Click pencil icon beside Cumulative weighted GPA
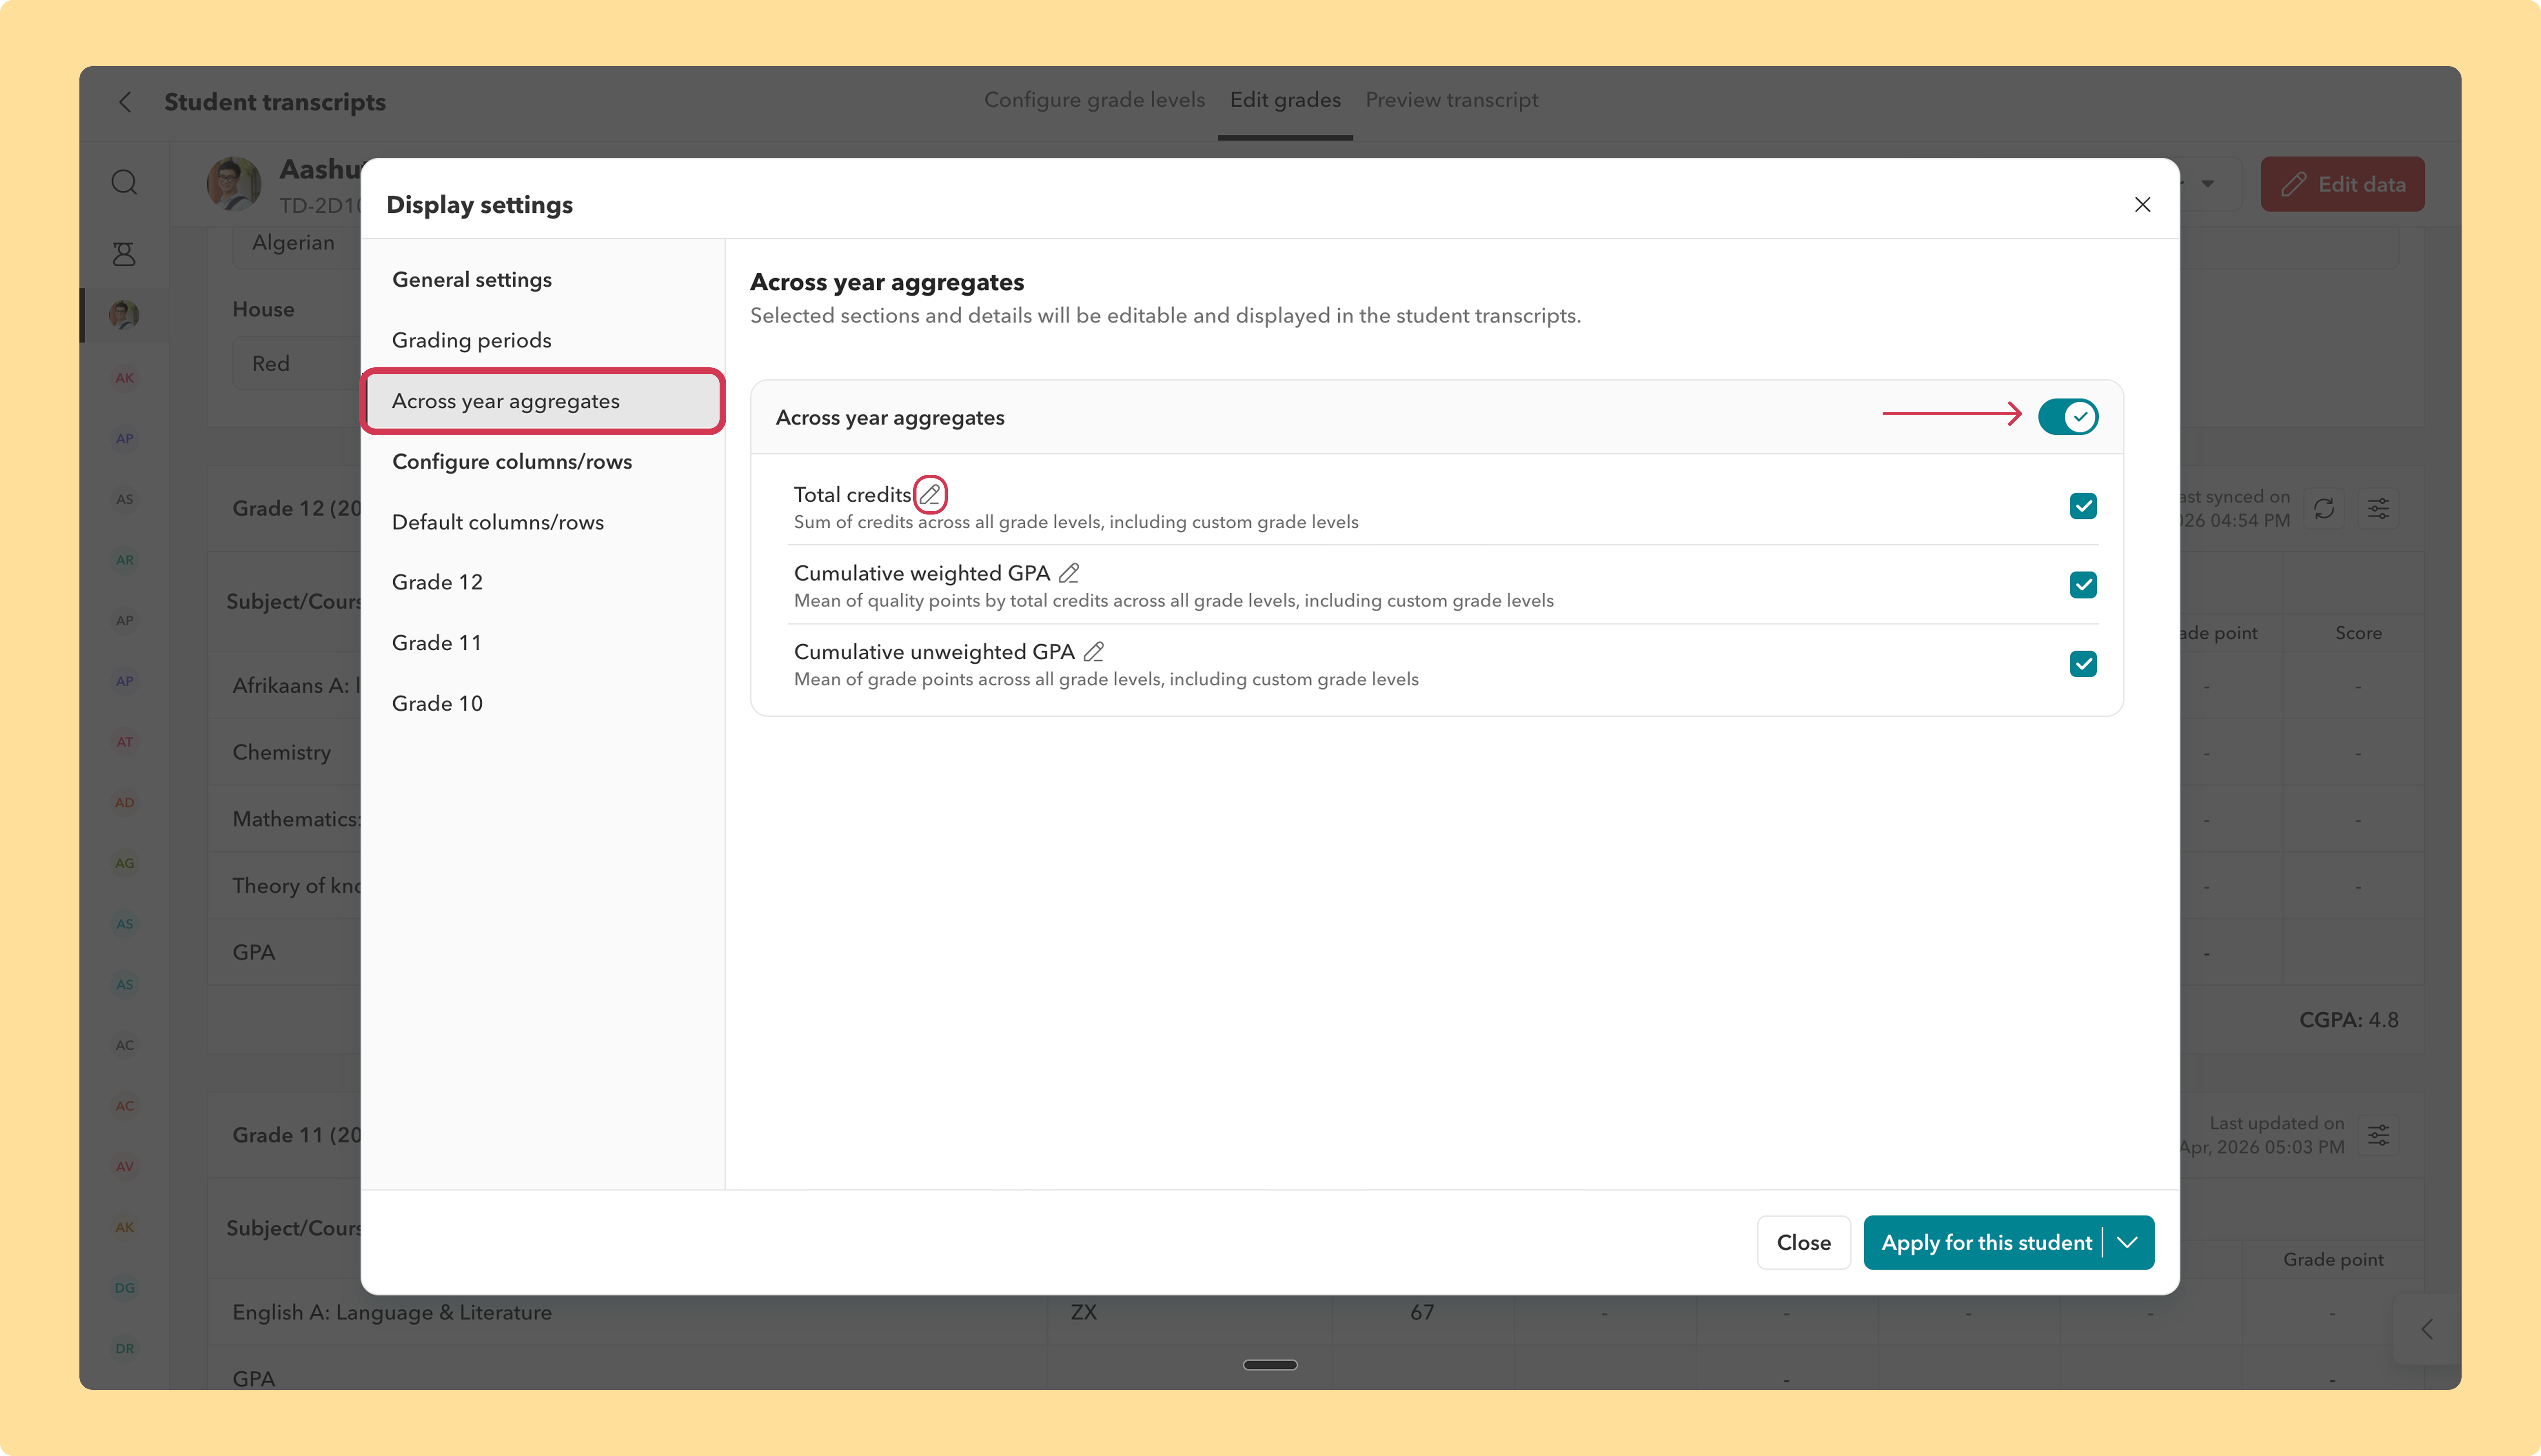Viewport: 2541px width, 1456px height. 1069,573
